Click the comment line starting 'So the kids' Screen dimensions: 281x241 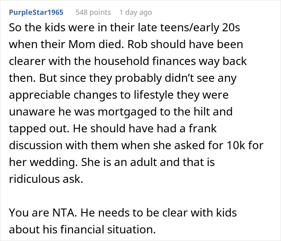pos(124,28)
